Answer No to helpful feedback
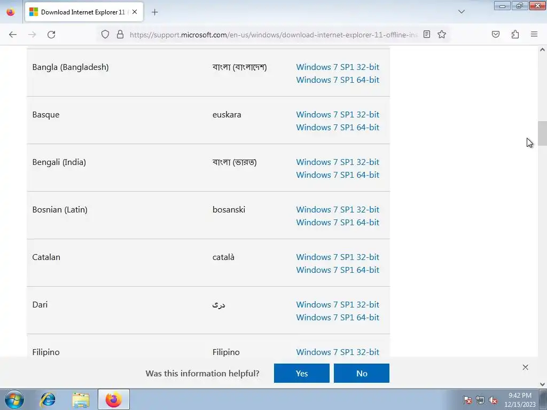This screenshot has width=547, height=410. tap(362, 373)
